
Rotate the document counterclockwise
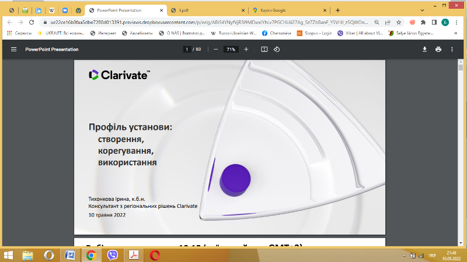coord(277,49)
